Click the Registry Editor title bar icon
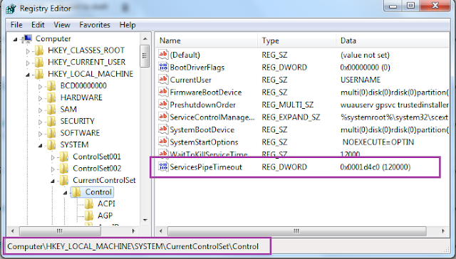This screenshot has width=456, height=259. point(11,9)
